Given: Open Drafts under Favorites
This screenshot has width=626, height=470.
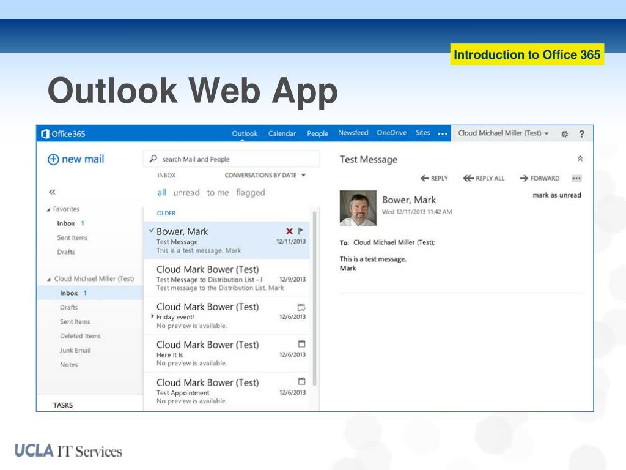Looking at the screenshot, I should point(66,252).
